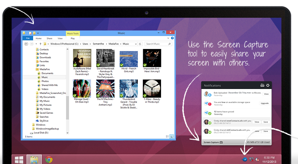
Task: Go back with the Explorer back arrow
Action: (26, 44)
